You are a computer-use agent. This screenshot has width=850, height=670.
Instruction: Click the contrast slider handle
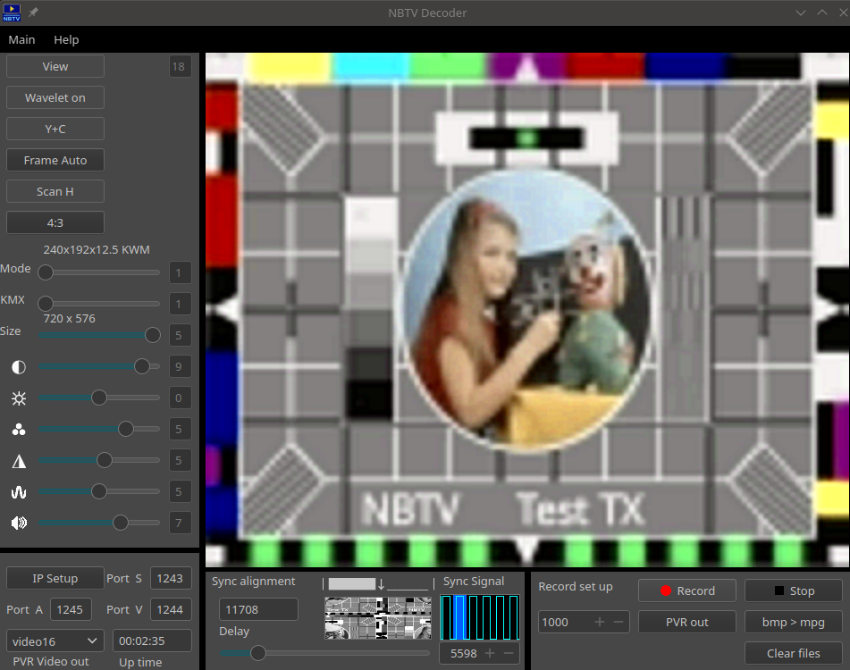click(142, 366)
